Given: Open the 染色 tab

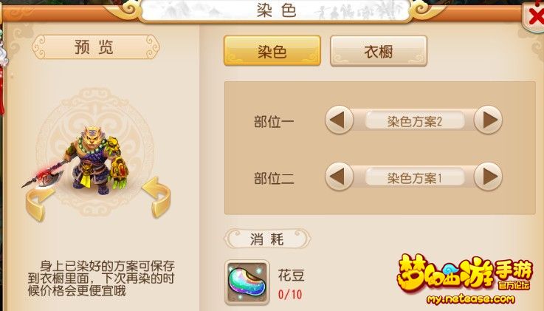Looking at the screenshot, I should click(272, 51).
